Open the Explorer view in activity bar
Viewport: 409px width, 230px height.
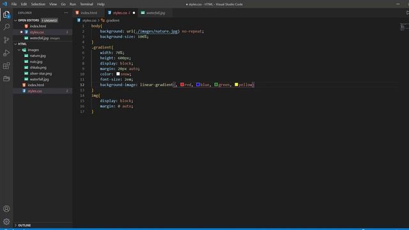tap(6, 15)
